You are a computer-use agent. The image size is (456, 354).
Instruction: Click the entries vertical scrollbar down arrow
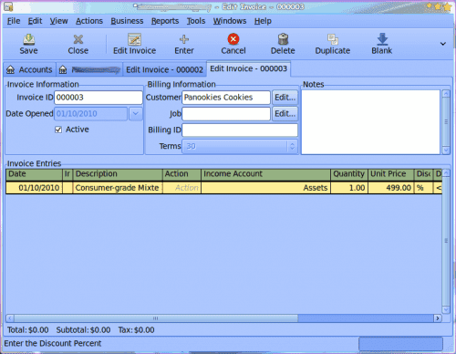point(446,310)
